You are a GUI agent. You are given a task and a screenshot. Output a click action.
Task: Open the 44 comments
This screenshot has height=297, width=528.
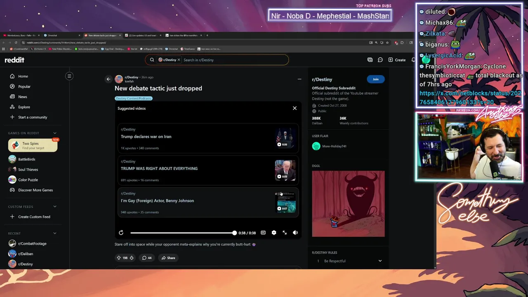pyautogui.click(x=147, y=258)
